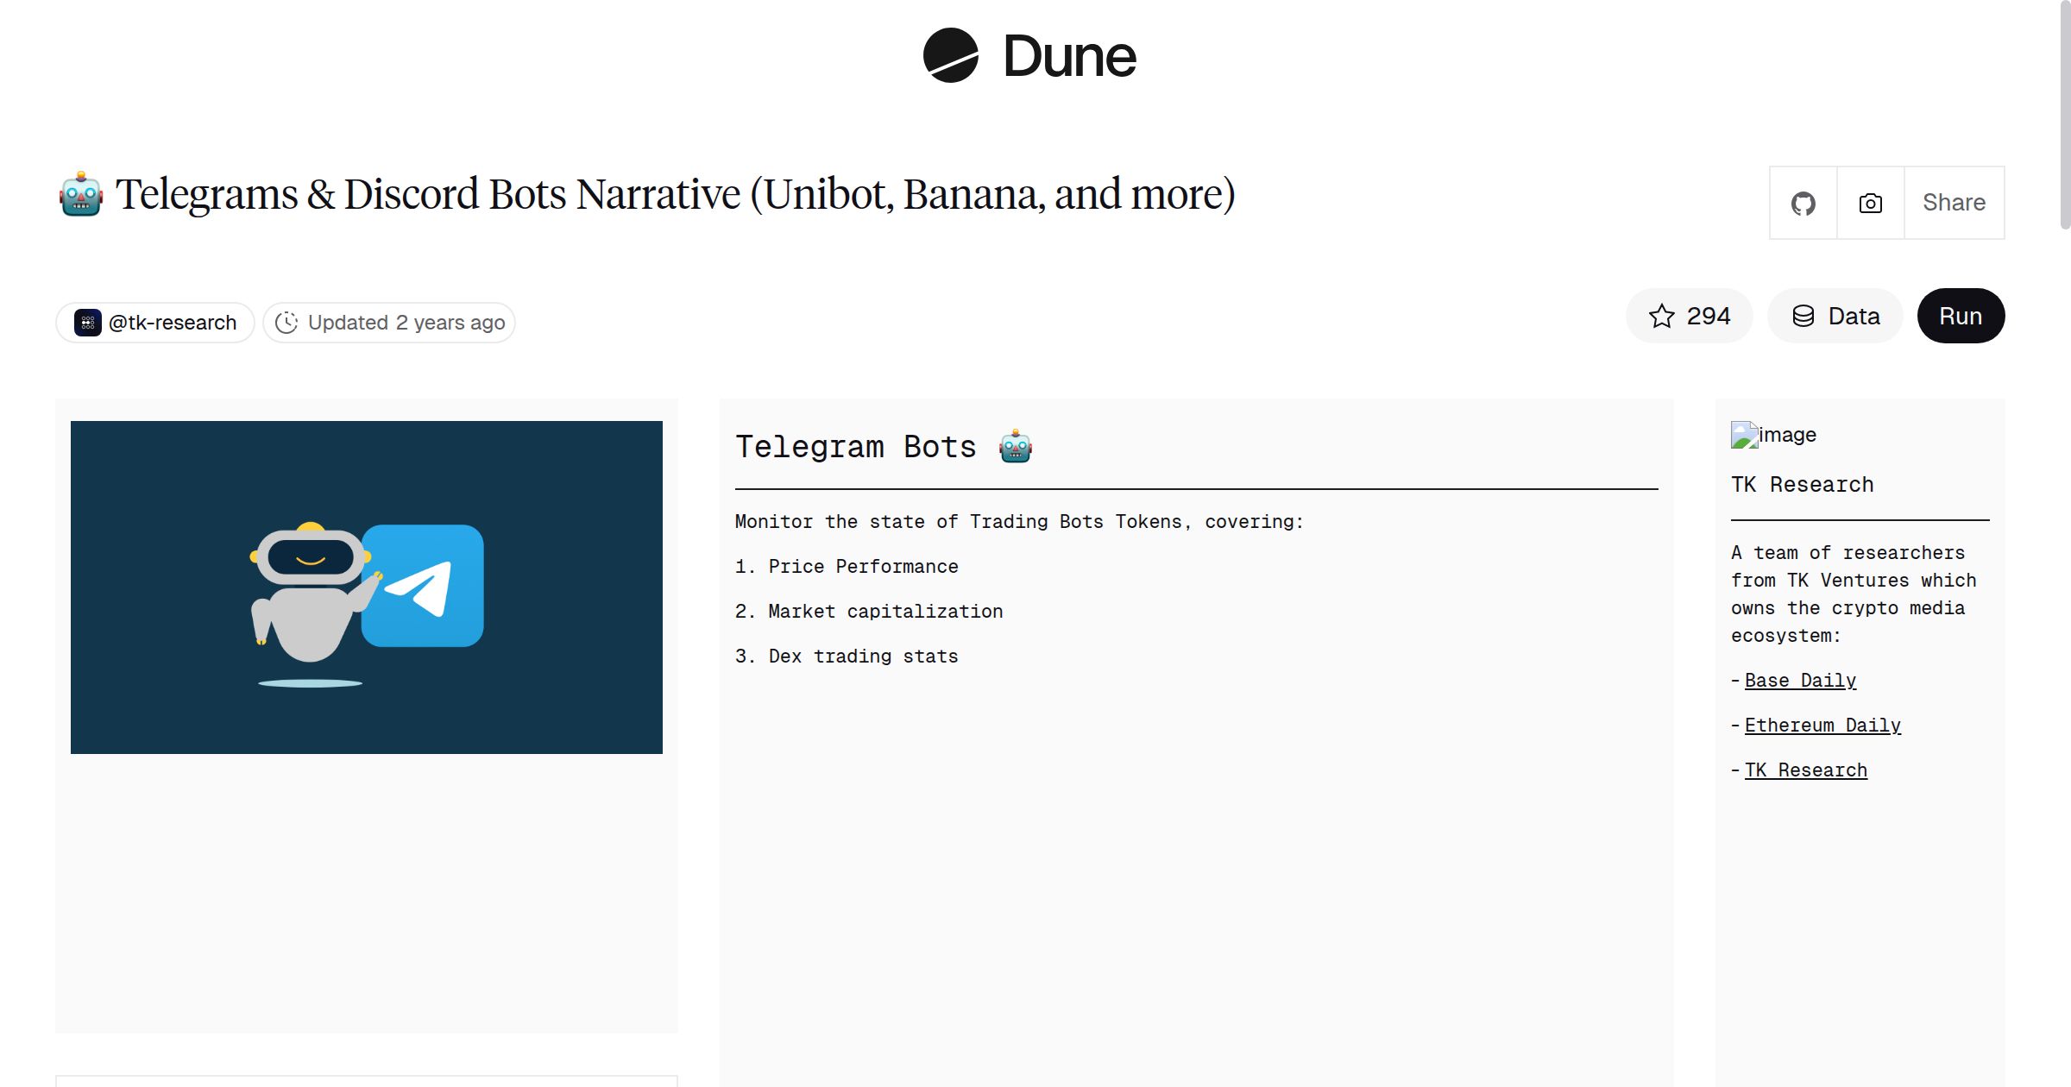Click the @tk-research avatar icon
The height and width of the screenshot is (1087, 2071).
(87, 322)
